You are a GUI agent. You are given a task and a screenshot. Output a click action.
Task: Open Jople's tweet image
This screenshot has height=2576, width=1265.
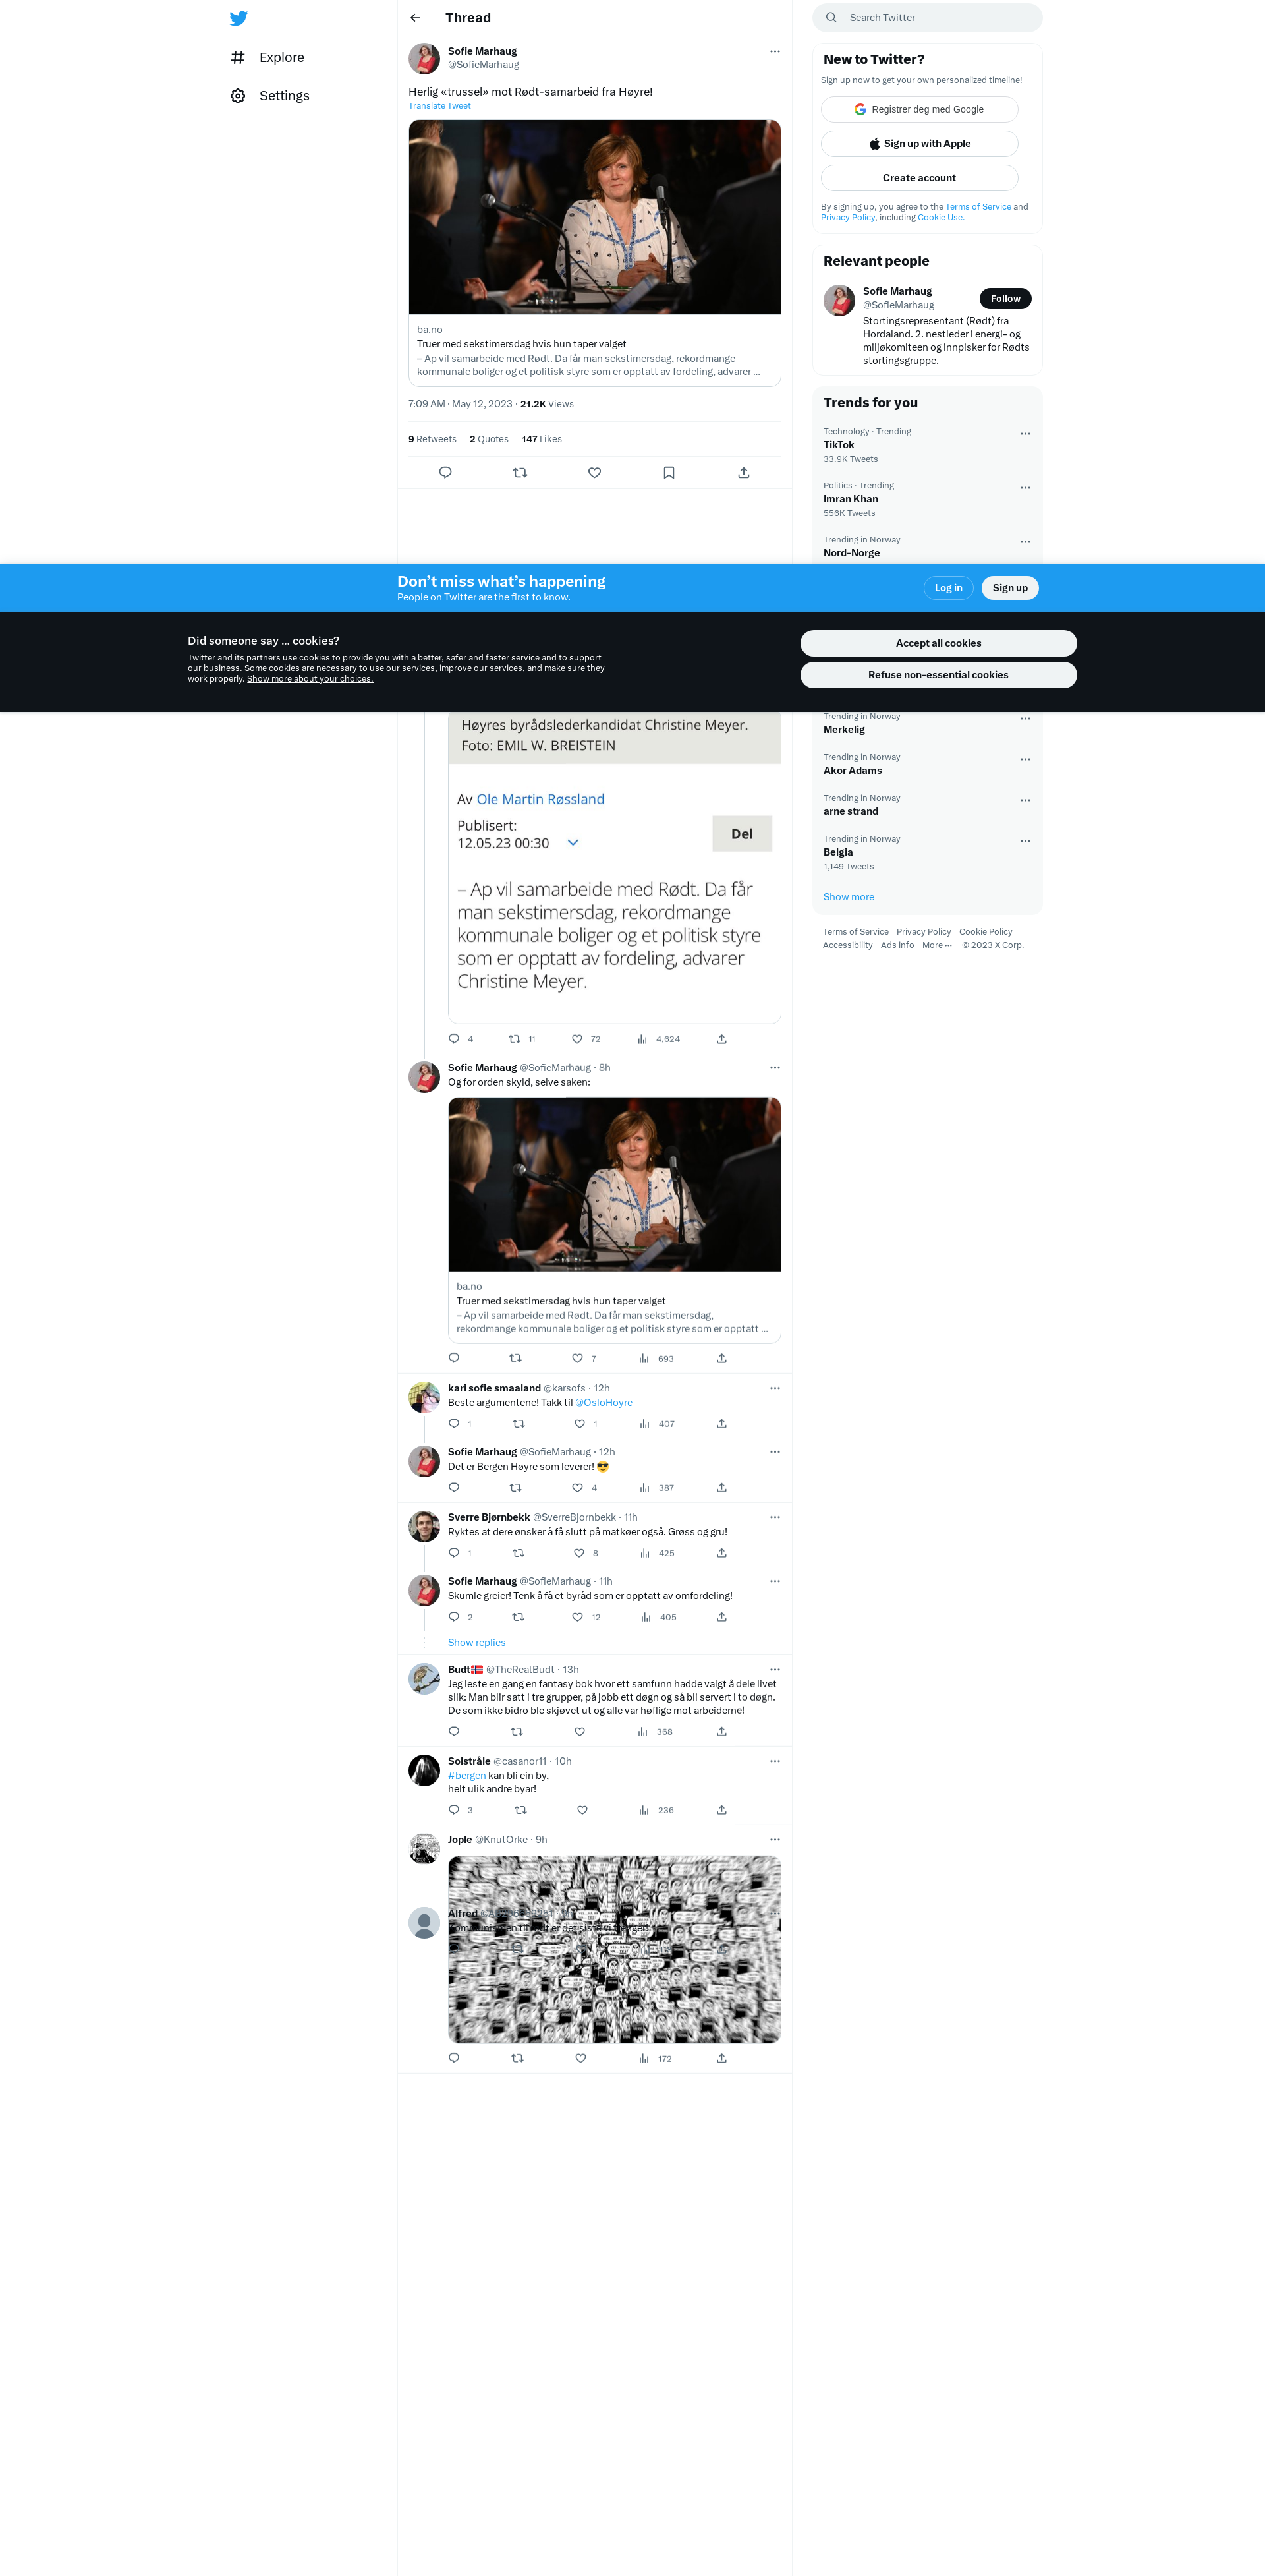(615, 1950)
